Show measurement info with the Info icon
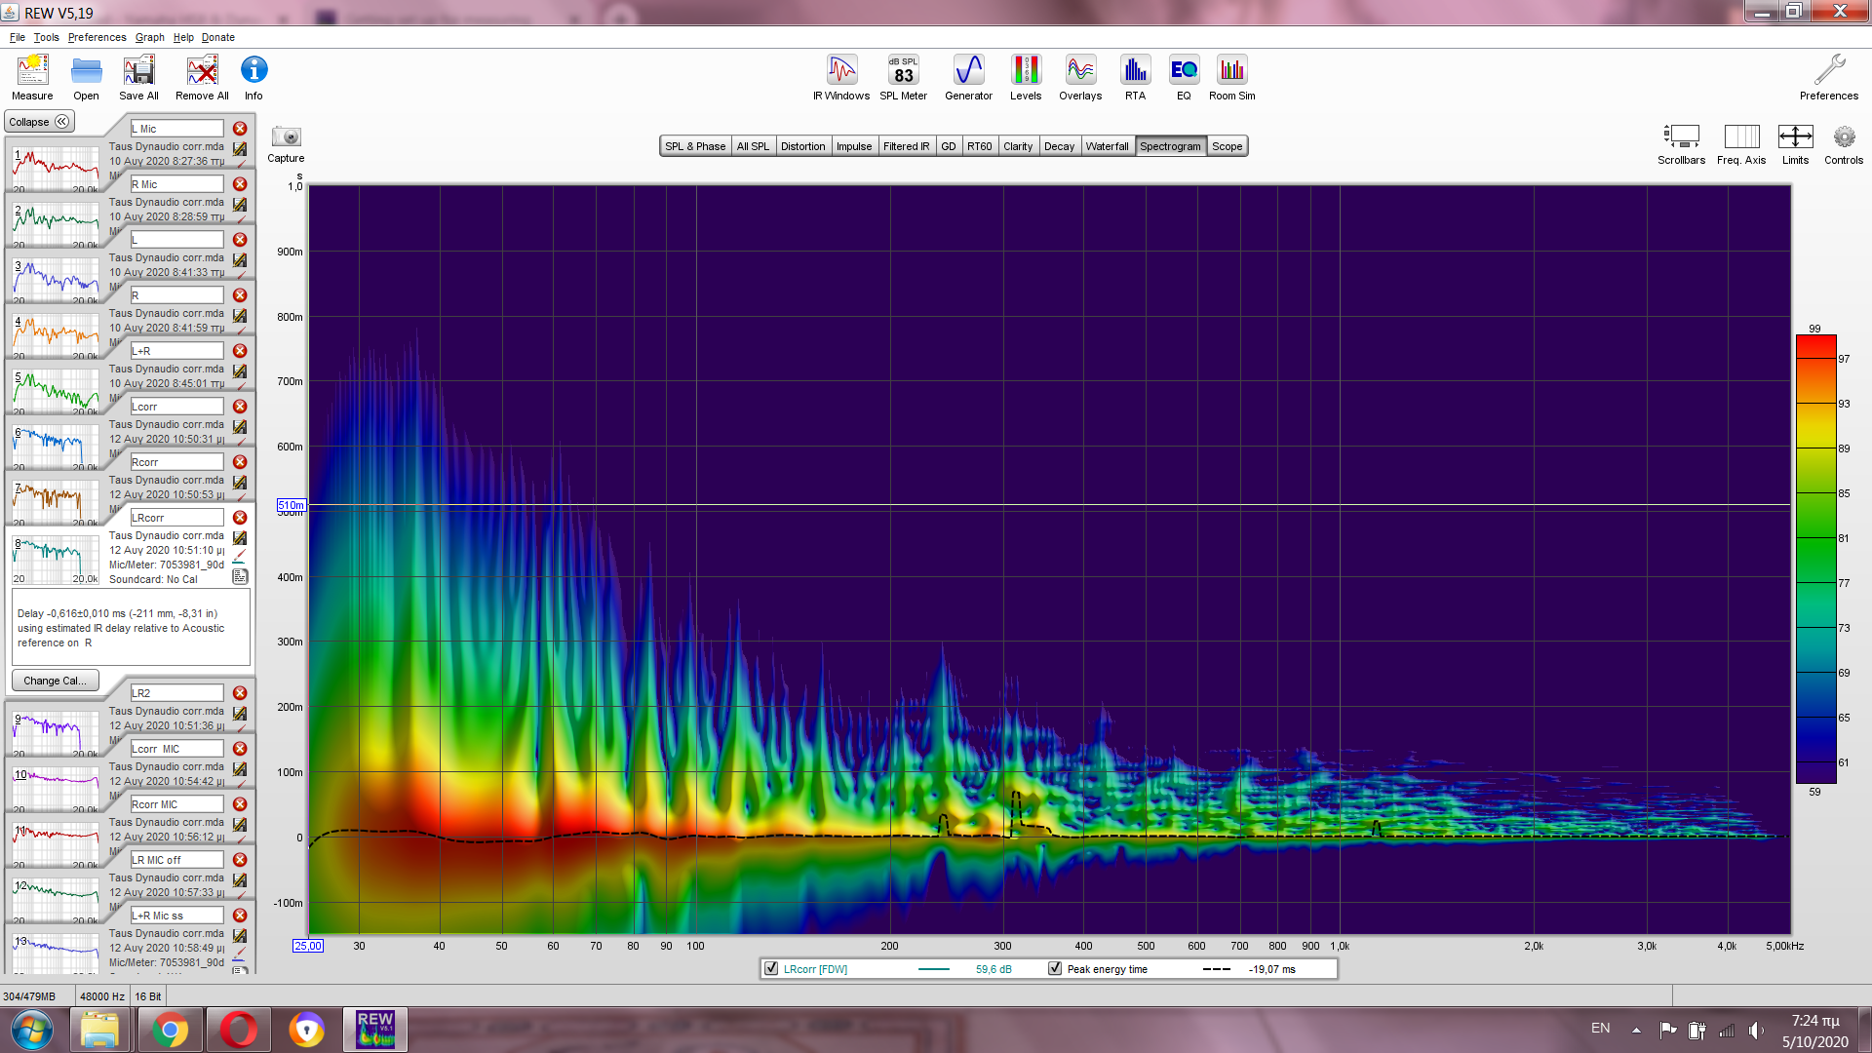This screenshot has width=1872, height=1053. point(253,77)
